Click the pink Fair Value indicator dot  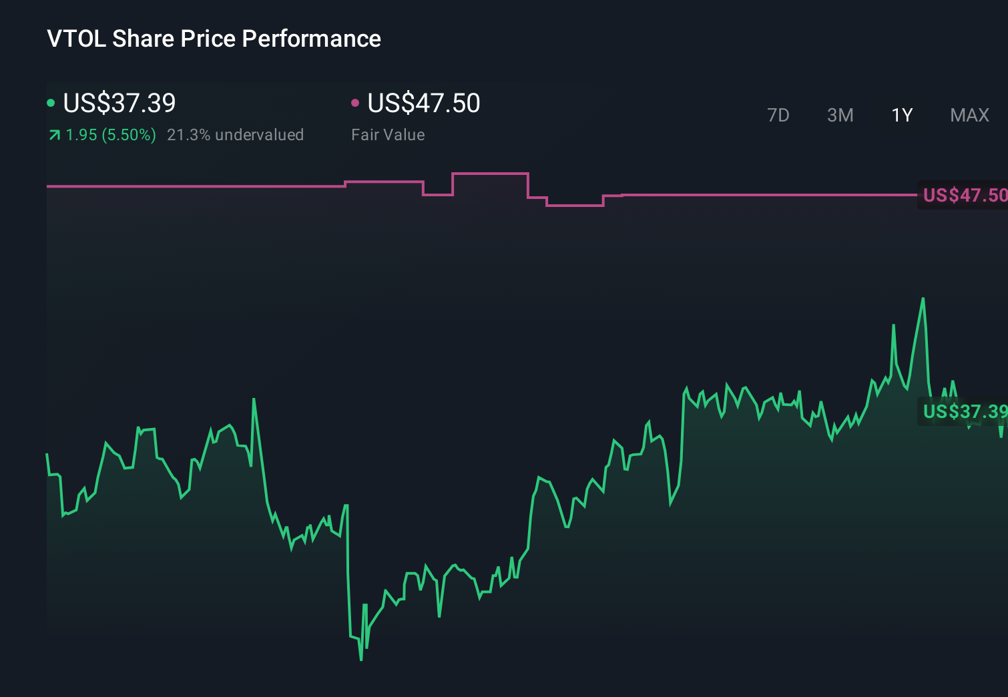[x=356, y=103]
